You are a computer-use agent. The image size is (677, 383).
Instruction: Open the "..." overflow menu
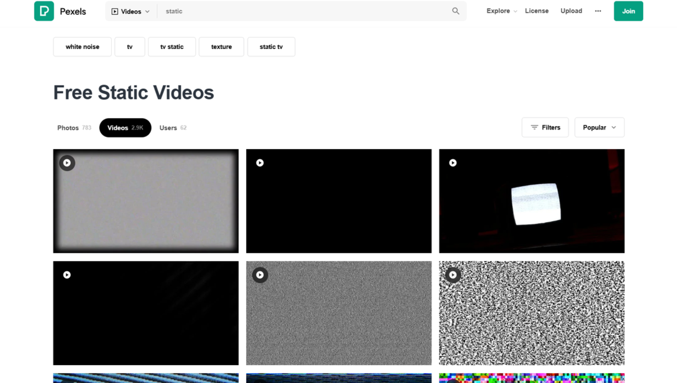tap(597, 11)
